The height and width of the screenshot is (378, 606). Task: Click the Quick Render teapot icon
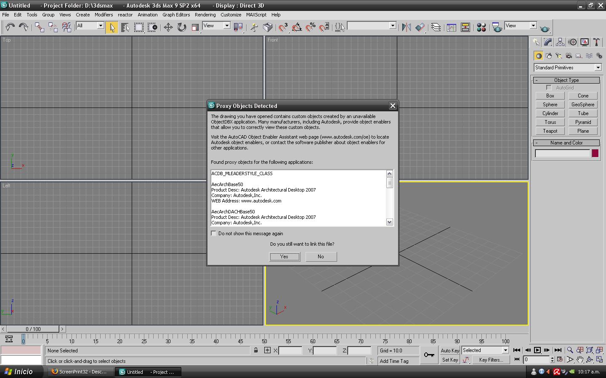tap(545, 28)
